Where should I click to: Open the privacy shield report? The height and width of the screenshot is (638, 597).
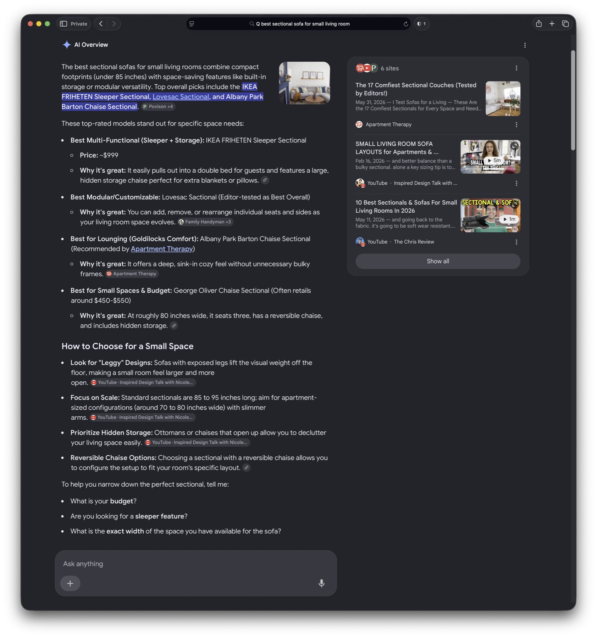point(421,24)
